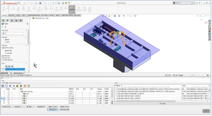Viewport: 212px width, 116px height.
Task: Expand the B1F assembly tree node
Action: (x=22, y=96)
